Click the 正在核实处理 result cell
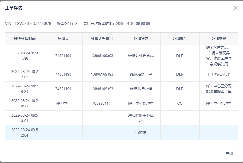The image size is (243, 163). click(219, 74)
